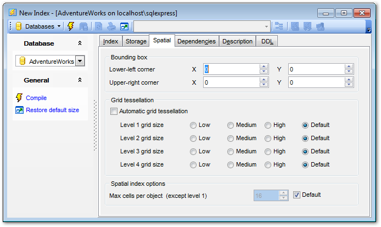Viewport: 381px width, 227px height.
Task: Switch to the Storage tab
Action: pyautogui.click(x=136, y=41)
